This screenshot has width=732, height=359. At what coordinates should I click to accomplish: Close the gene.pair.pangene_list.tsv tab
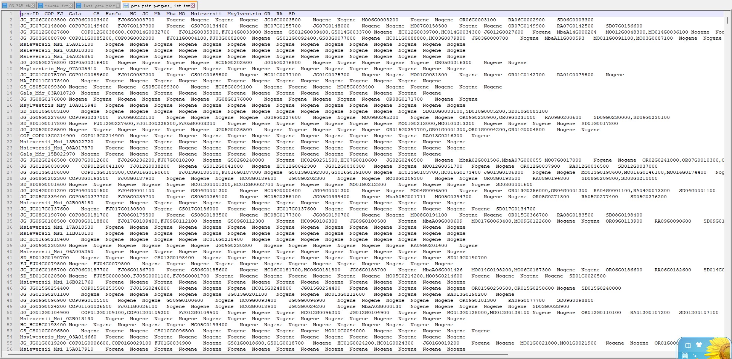pyautogui.click(x=193, y=5)
